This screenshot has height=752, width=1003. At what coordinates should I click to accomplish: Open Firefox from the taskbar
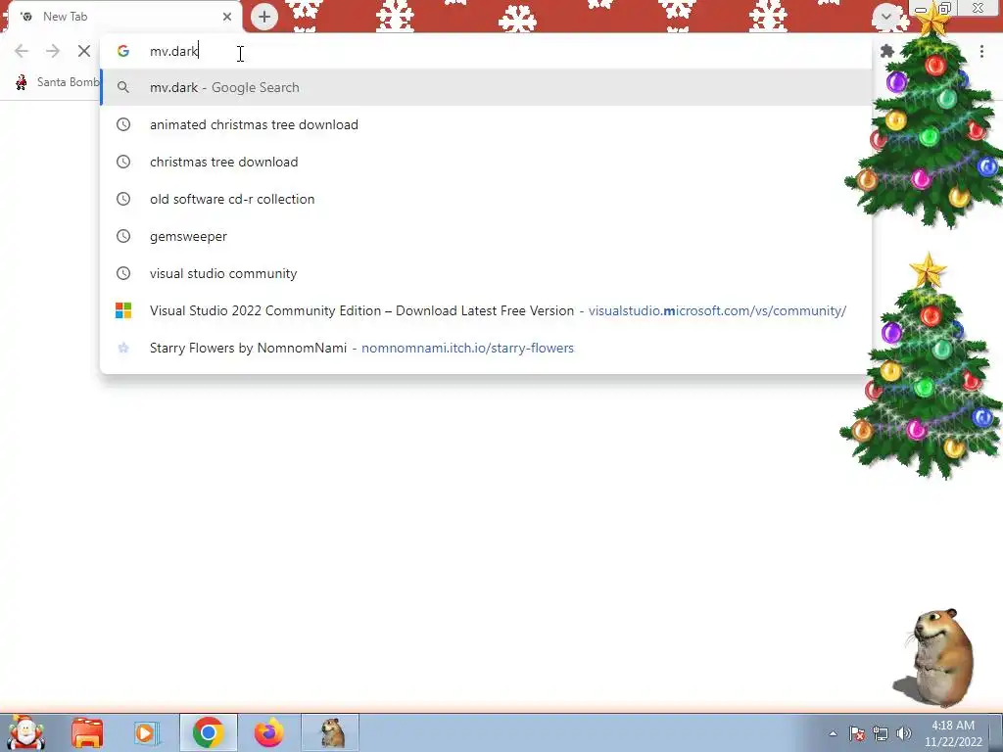tap(268, 732)
